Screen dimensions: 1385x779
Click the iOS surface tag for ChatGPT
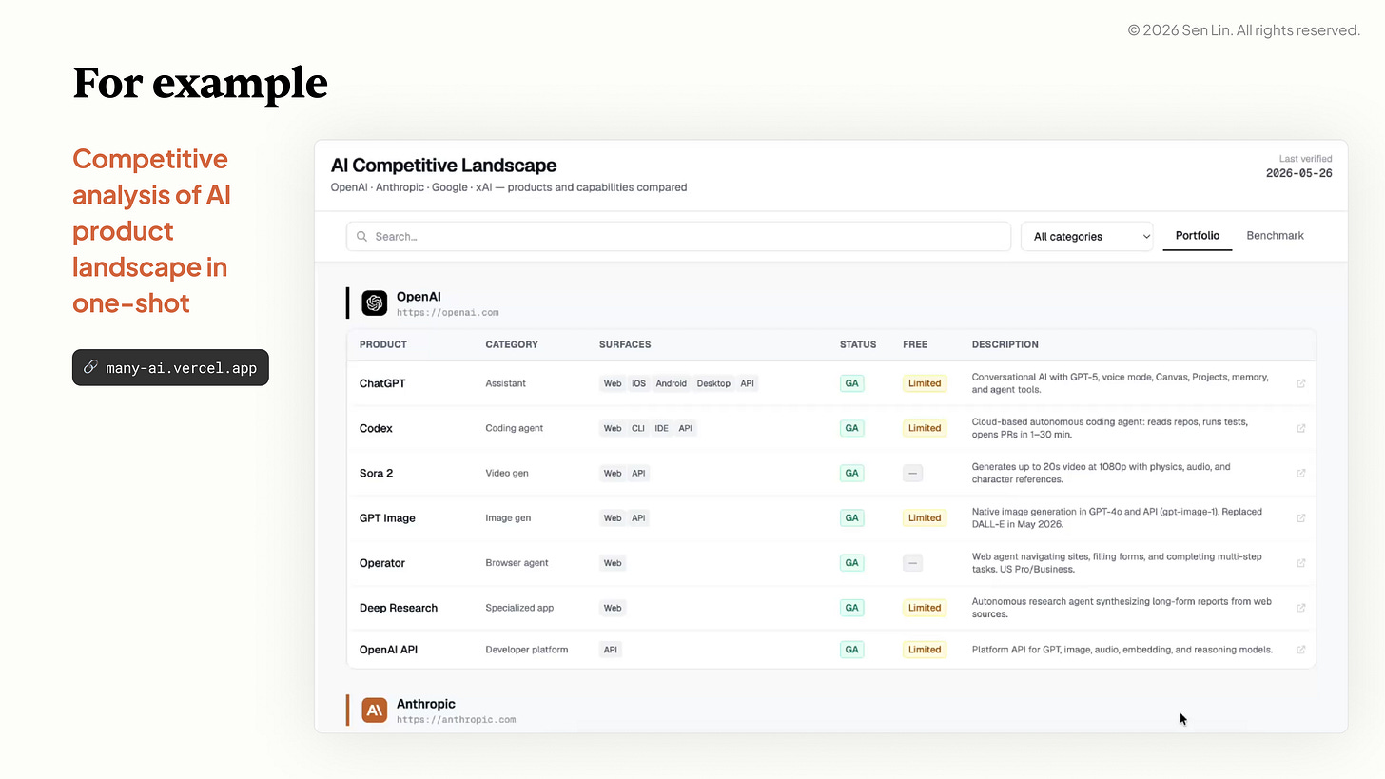(x=638, y=383)
